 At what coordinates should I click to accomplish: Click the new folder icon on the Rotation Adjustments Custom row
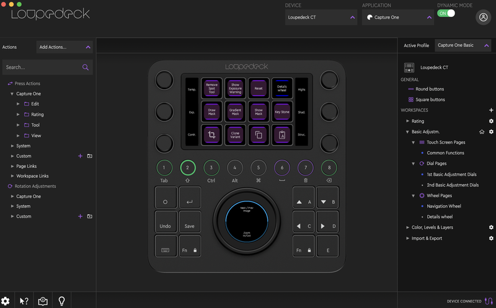tap(90, 216)
